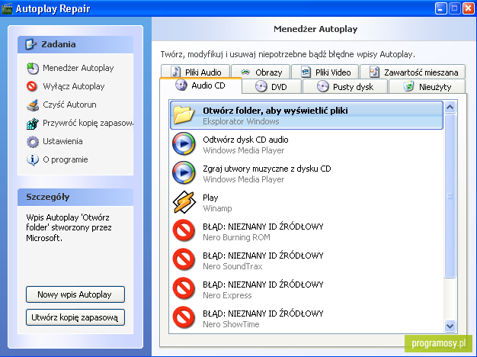Select the Pusty dysk tab
This screenshot has width=477, height=357.
pos(345,86)
